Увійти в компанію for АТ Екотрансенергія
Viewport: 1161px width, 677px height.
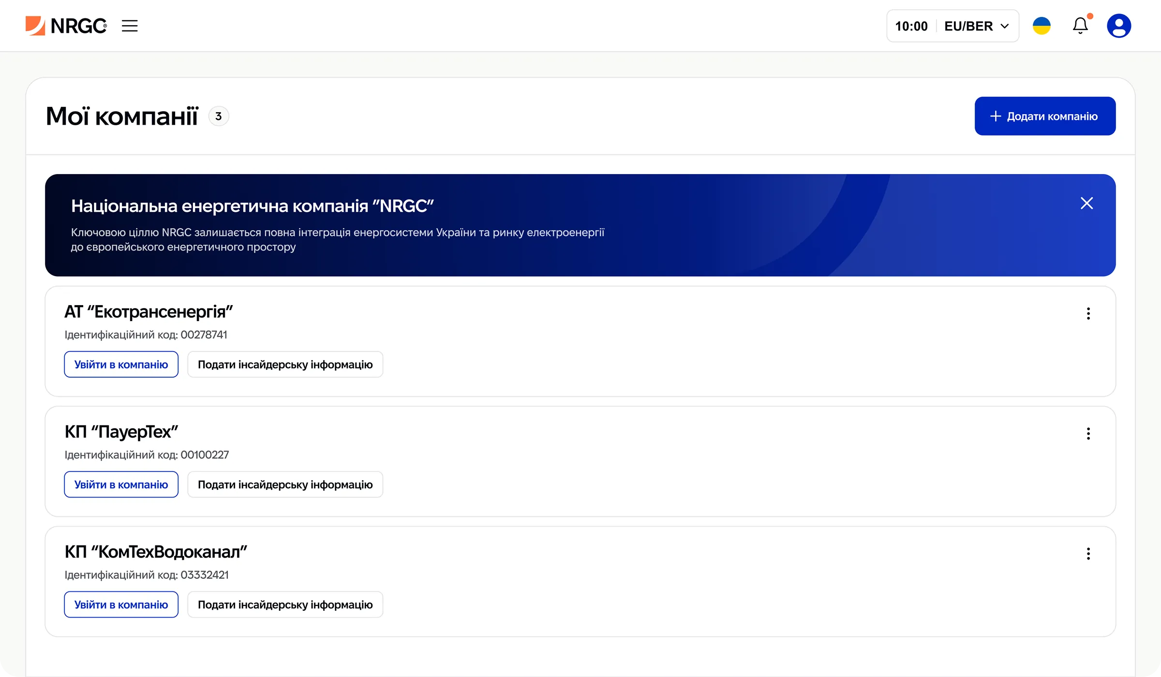click(121, 364)
